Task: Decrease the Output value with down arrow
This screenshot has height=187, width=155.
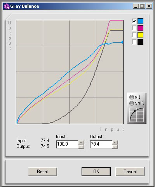Action: [x=115, y=147]
